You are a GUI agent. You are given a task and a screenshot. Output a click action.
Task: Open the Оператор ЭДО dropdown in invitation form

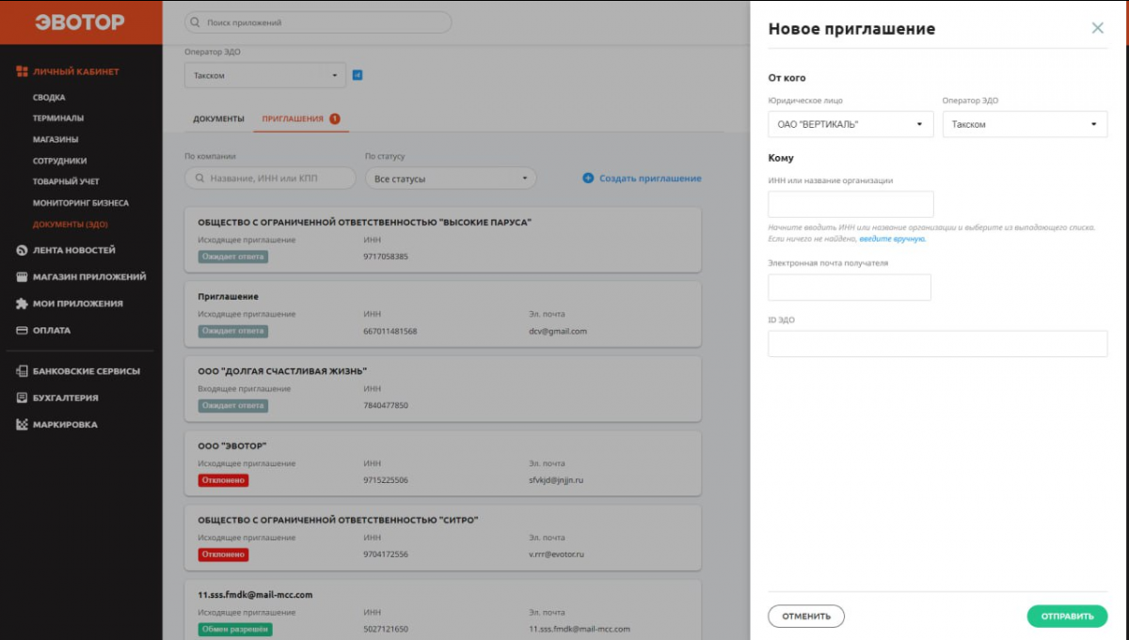pos(1025,124)
